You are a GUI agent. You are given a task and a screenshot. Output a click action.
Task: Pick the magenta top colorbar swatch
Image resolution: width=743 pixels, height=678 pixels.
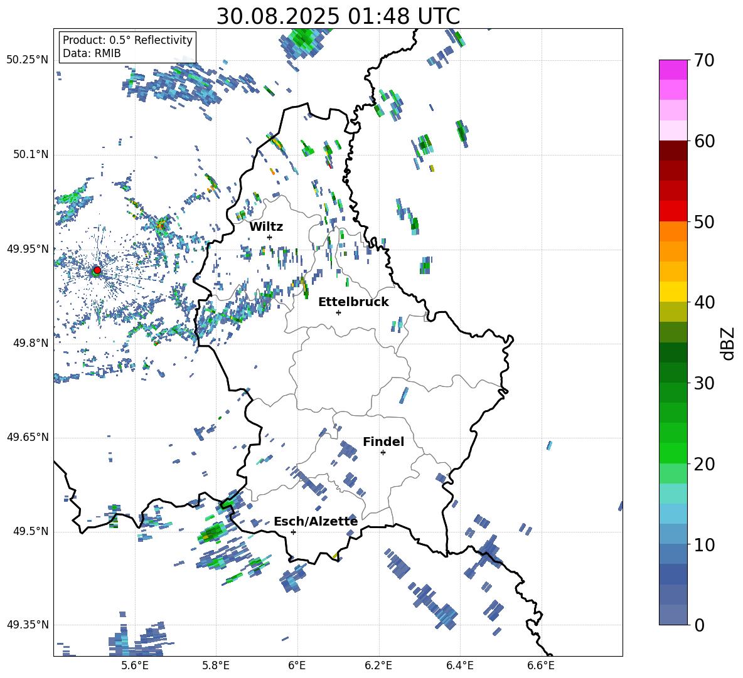(x=673, y=70)
